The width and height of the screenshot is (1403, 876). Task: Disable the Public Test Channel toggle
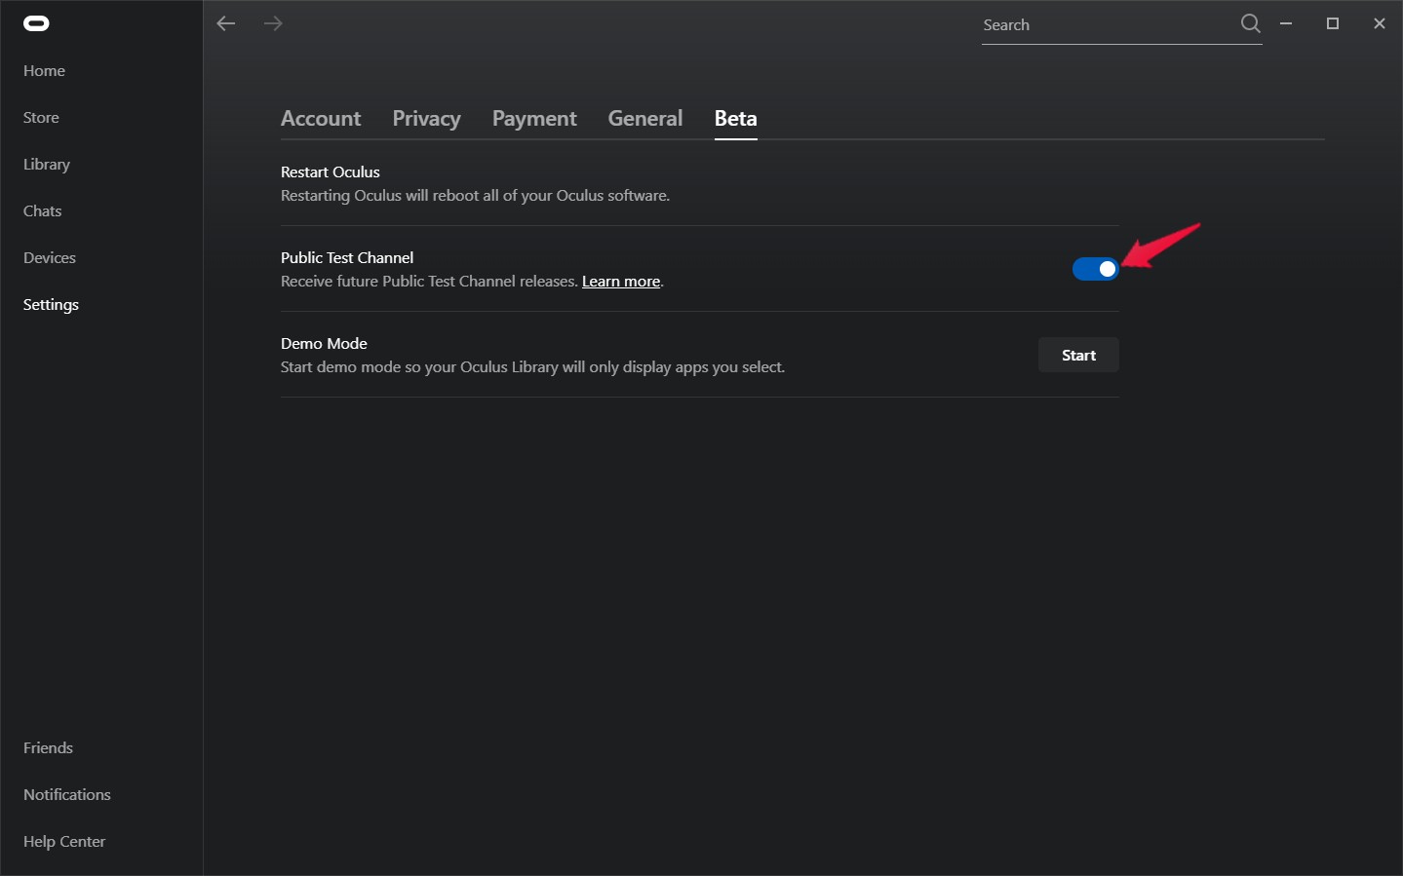pos(1096,269)
